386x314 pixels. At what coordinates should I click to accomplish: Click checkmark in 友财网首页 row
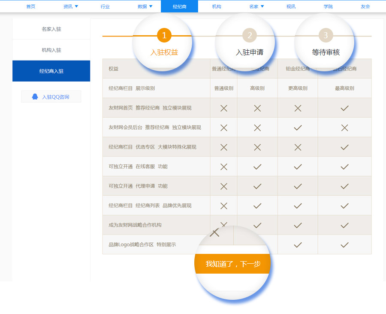(344, 108)
